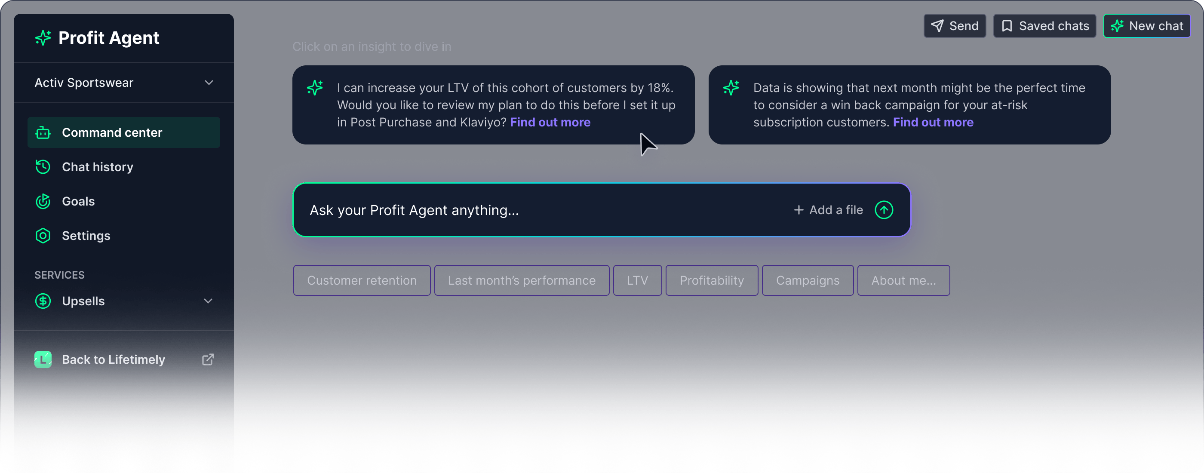Open Saved chats
Viewport: 1204px width, 473px height.
pos(1044,26)
